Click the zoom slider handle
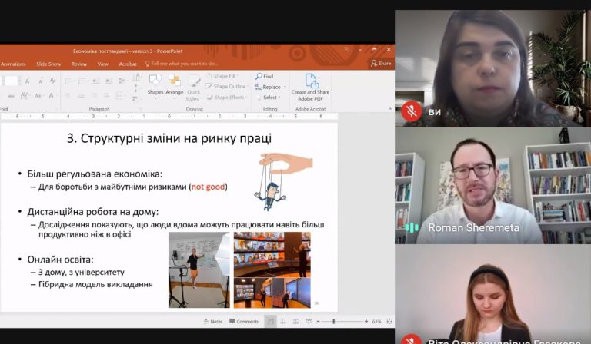This screenshot has height=344, width=591. click(x=333, y=322)
